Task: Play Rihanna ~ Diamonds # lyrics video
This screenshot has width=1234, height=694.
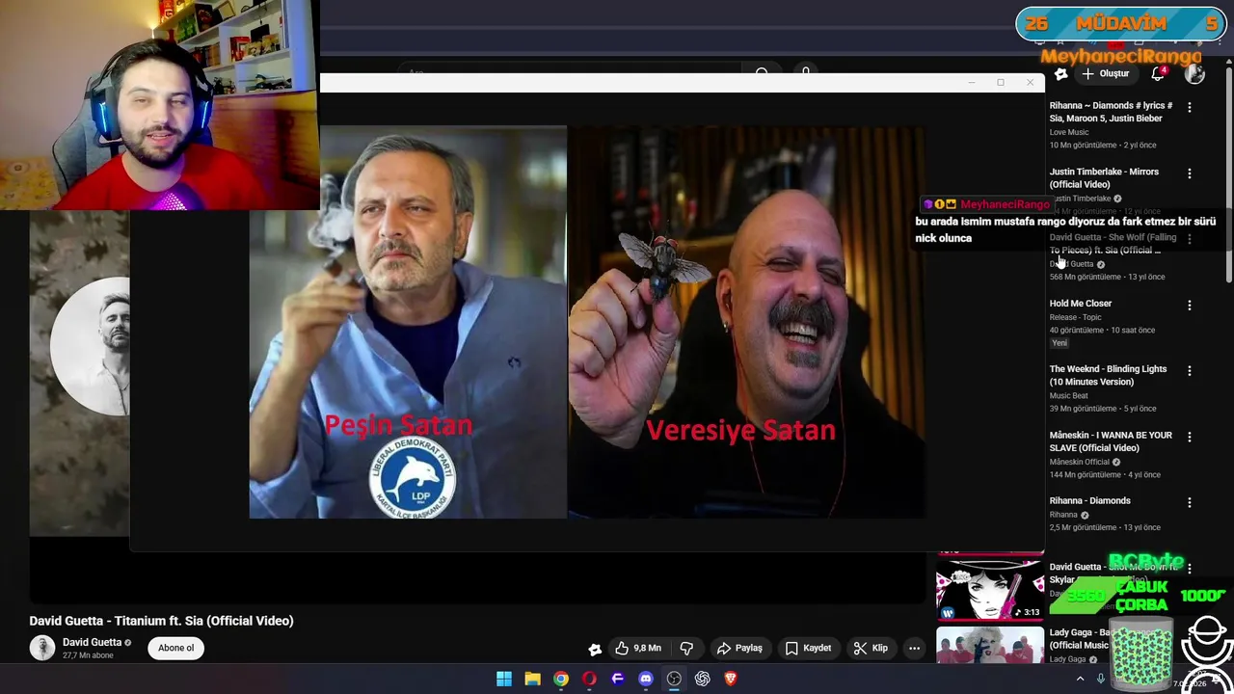Action: click(1111, 112)
